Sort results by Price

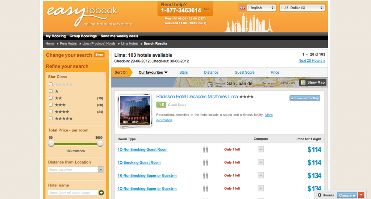point(275,72)
